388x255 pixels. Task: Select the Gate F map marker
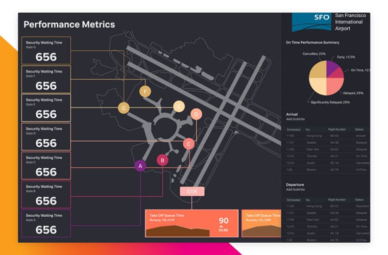(x=145, y=92)
